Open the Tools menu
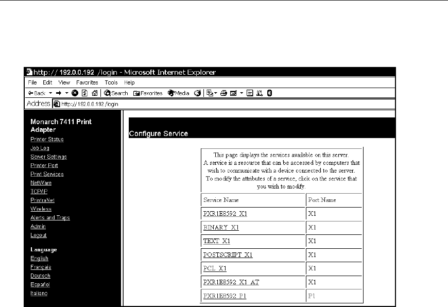The image size is (448, 307). point(111,82)
